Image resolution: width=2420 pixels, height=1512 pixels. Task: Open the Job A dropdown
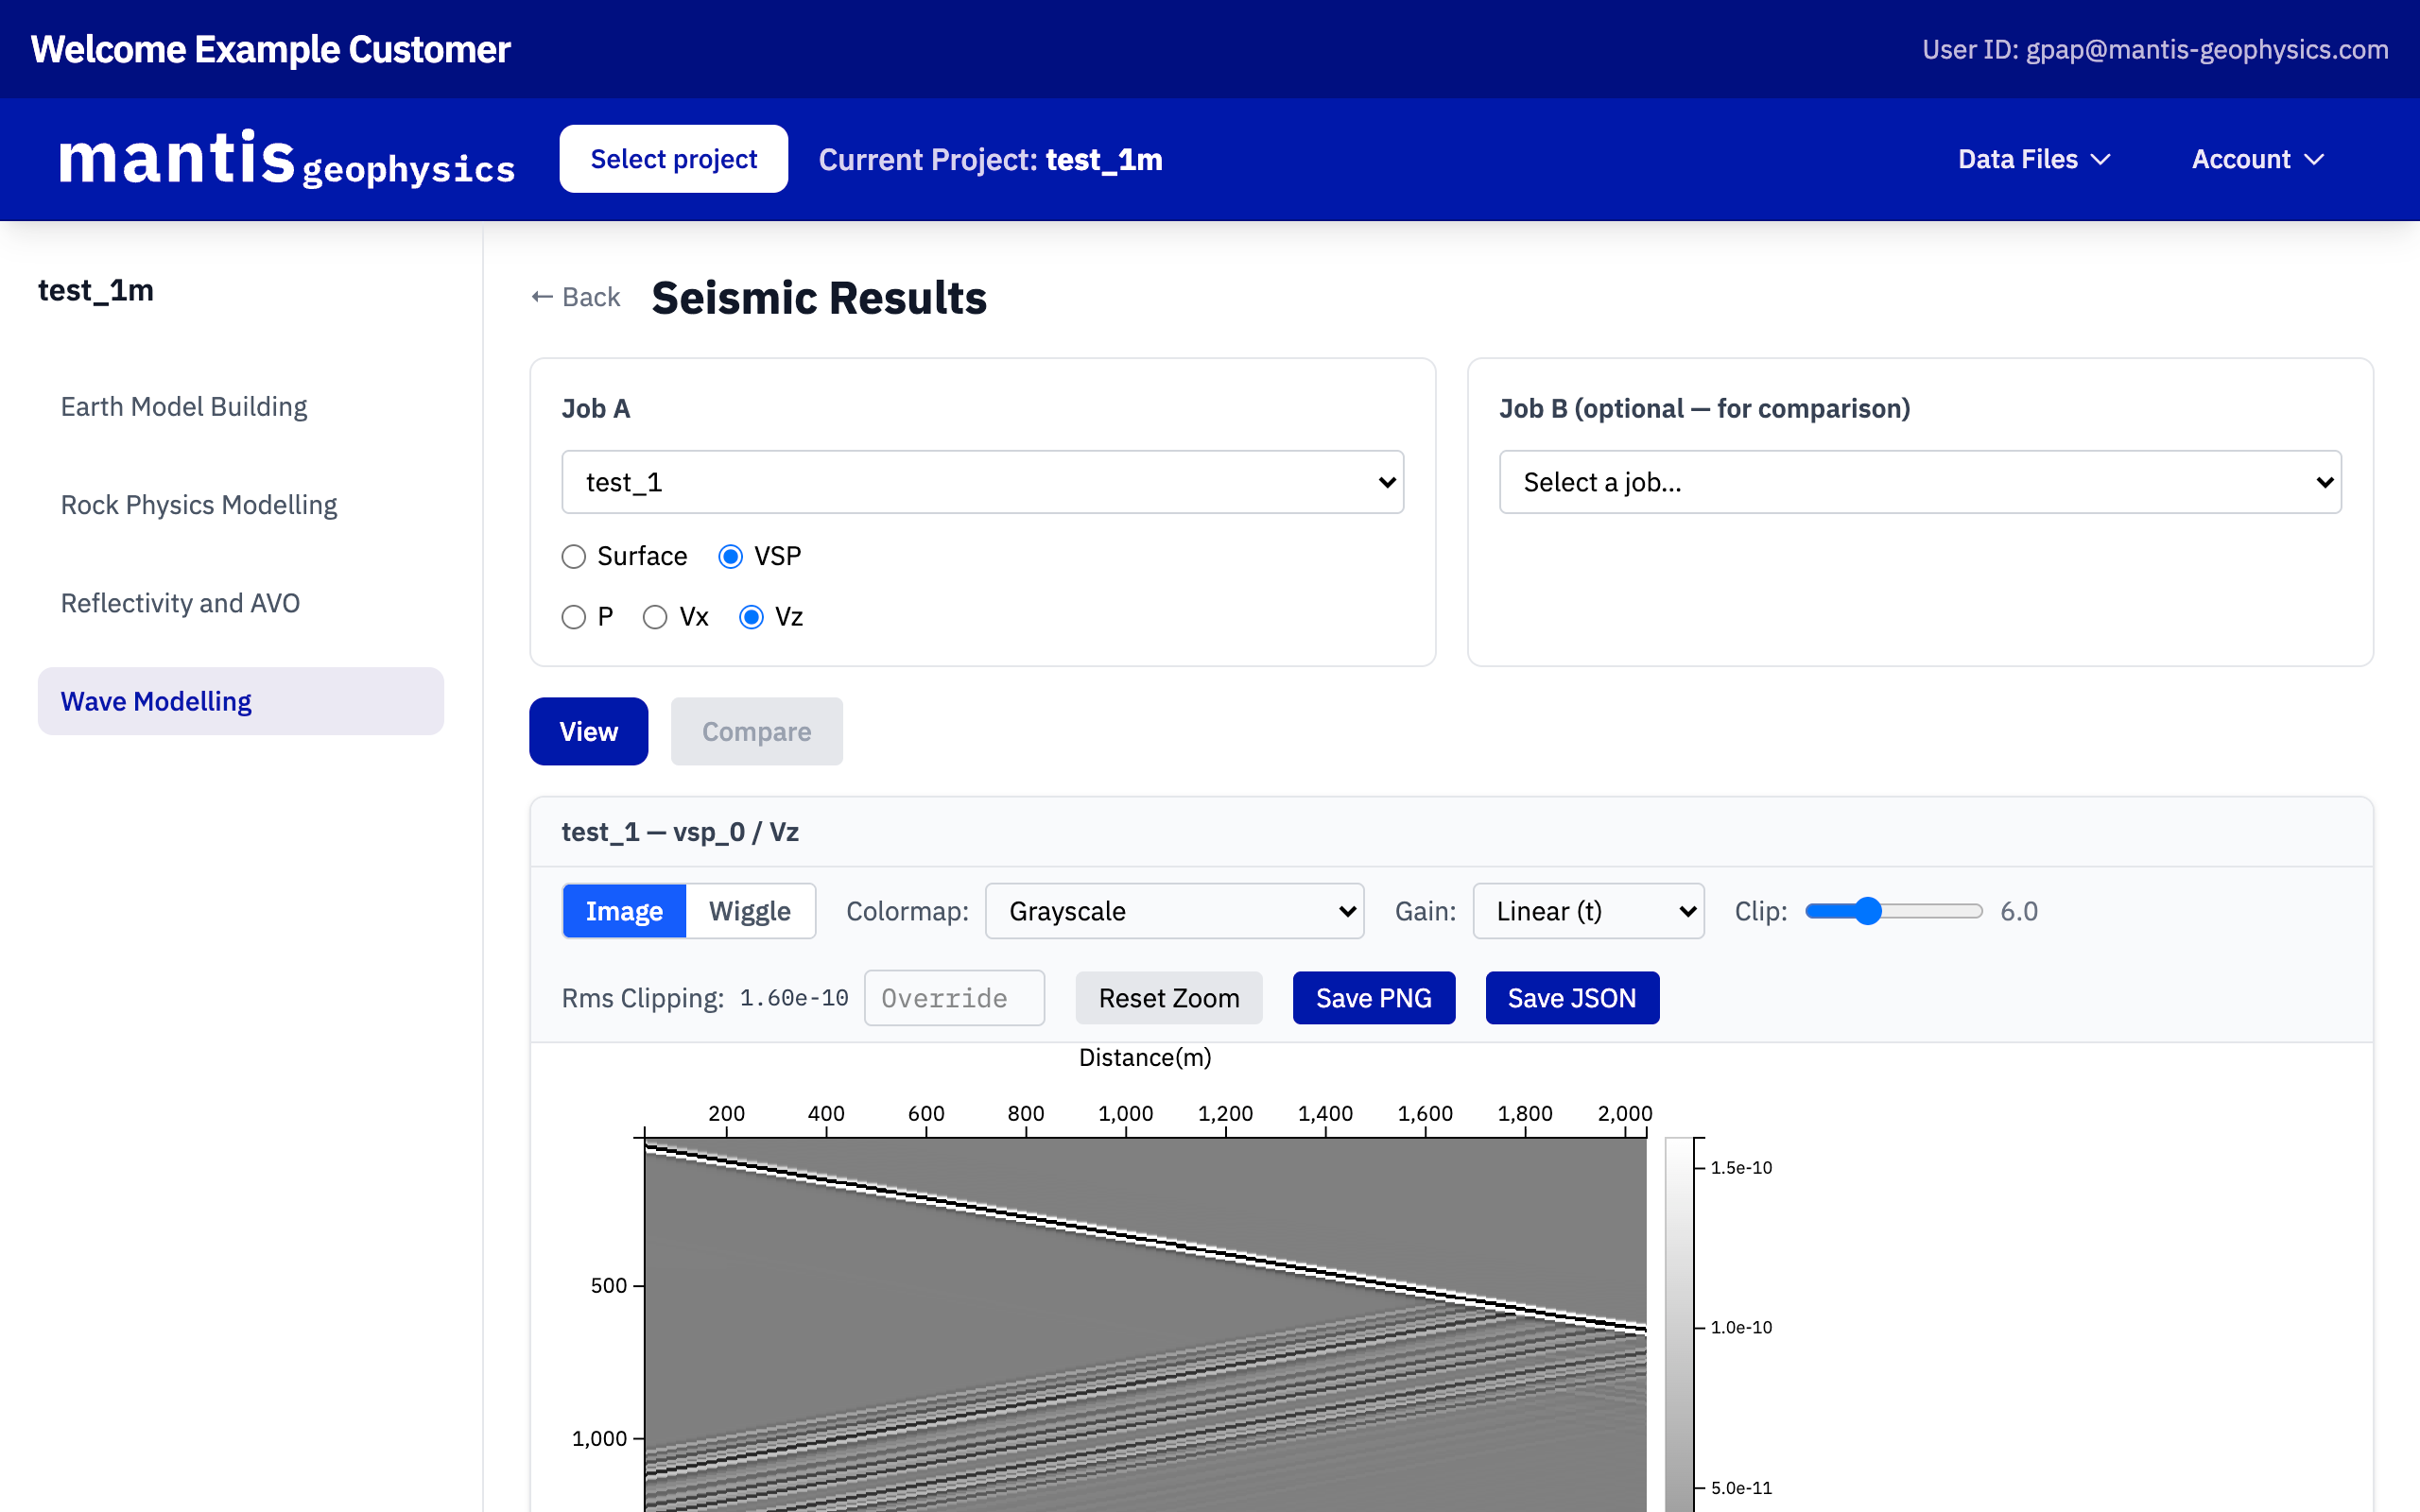(x=982, y=482)
